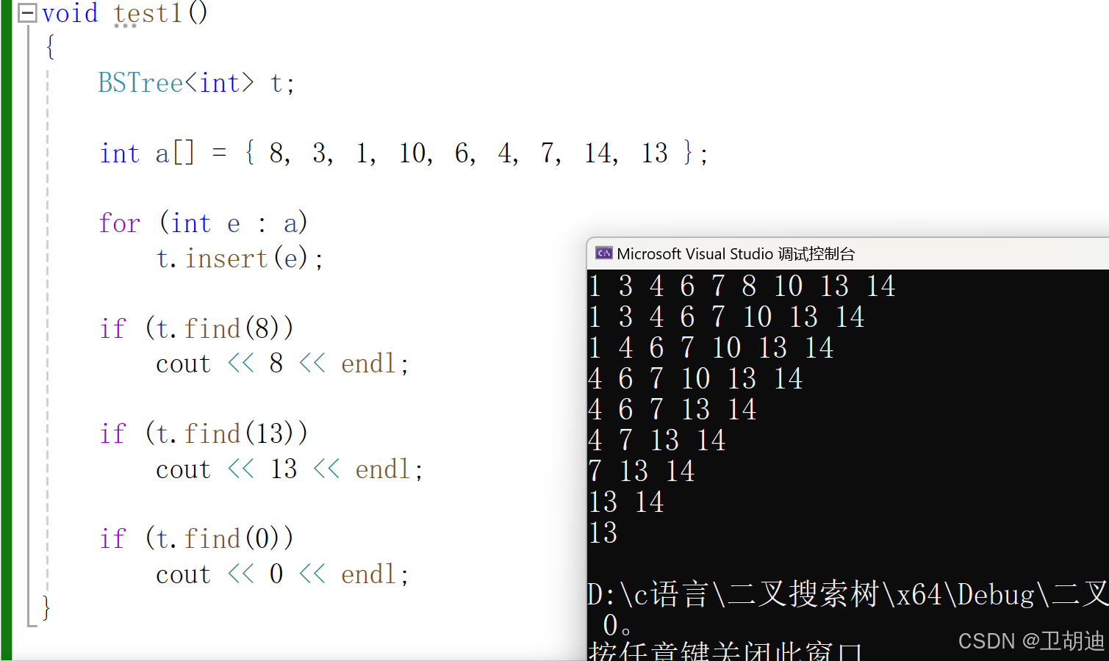
Task: Click console output line 4 6 7 10 13 14
Action: tap(696, 379)
